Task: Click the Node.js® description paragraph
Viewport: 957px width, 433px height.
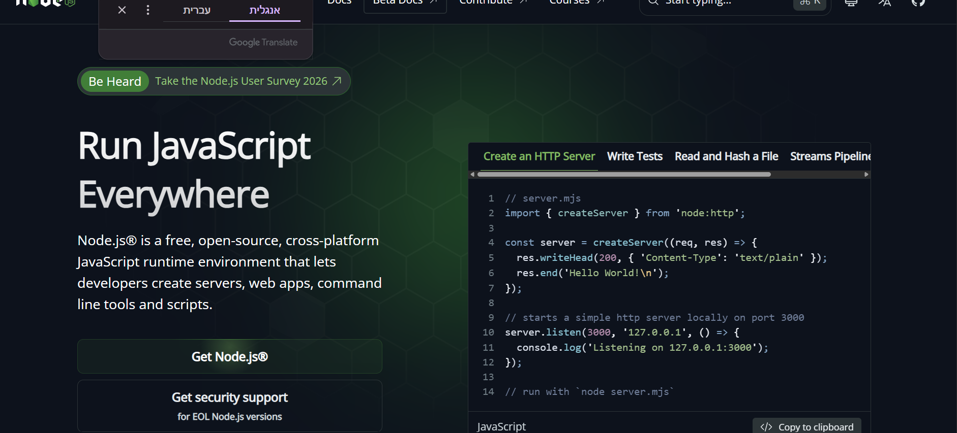Action: (229, 273)
